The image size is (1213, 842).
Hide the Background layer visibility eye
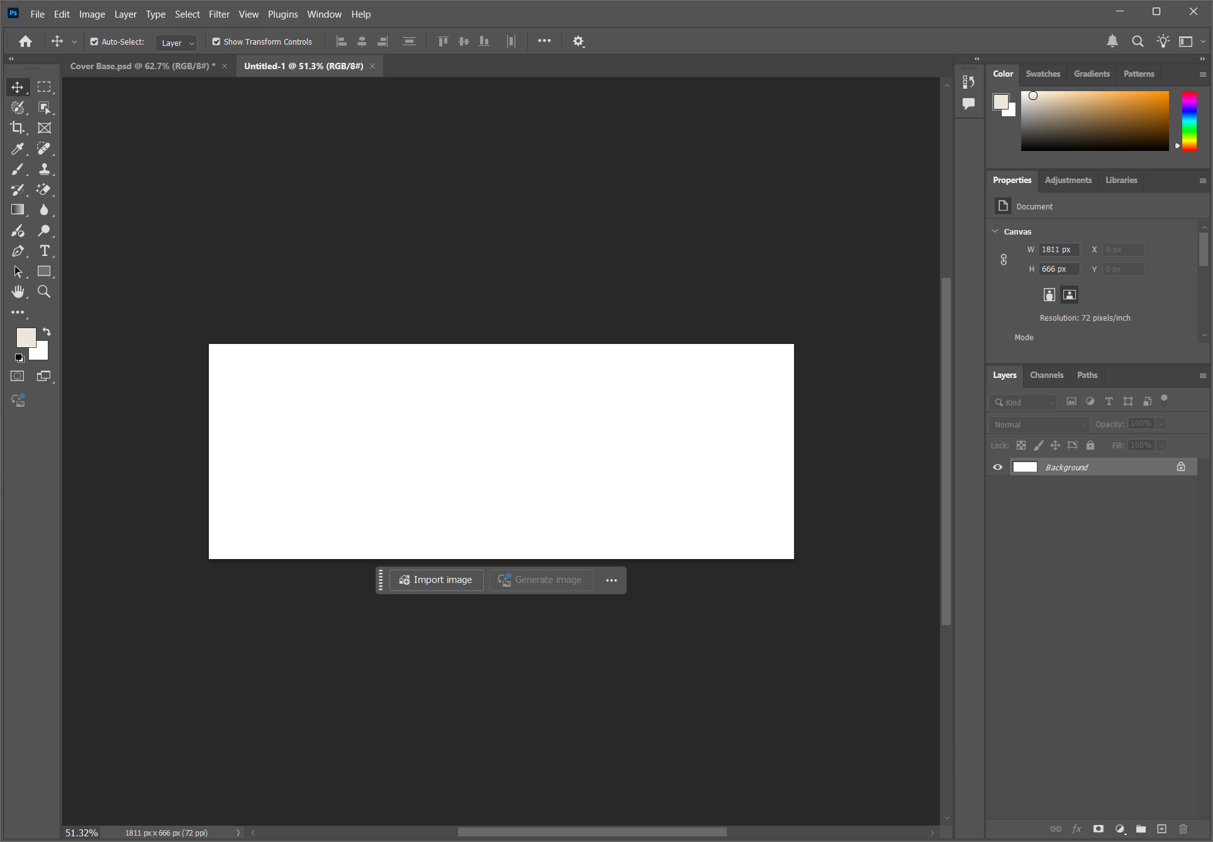click(x=998, y=467)
